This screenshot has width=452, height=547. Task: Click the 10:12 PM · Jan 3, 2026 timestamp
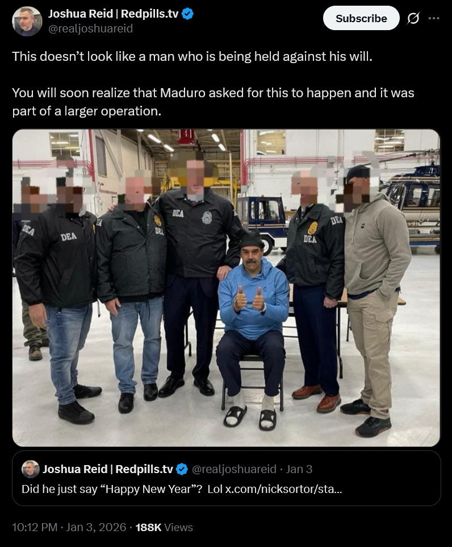click(x=69, y=527)
